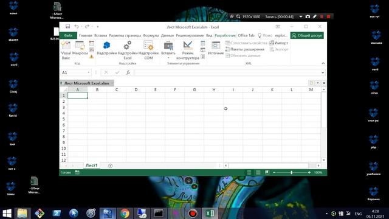This screenshot has width=389, height=219.
Task: Collapse the ribbon with chevron
Action: click(323, 63)
